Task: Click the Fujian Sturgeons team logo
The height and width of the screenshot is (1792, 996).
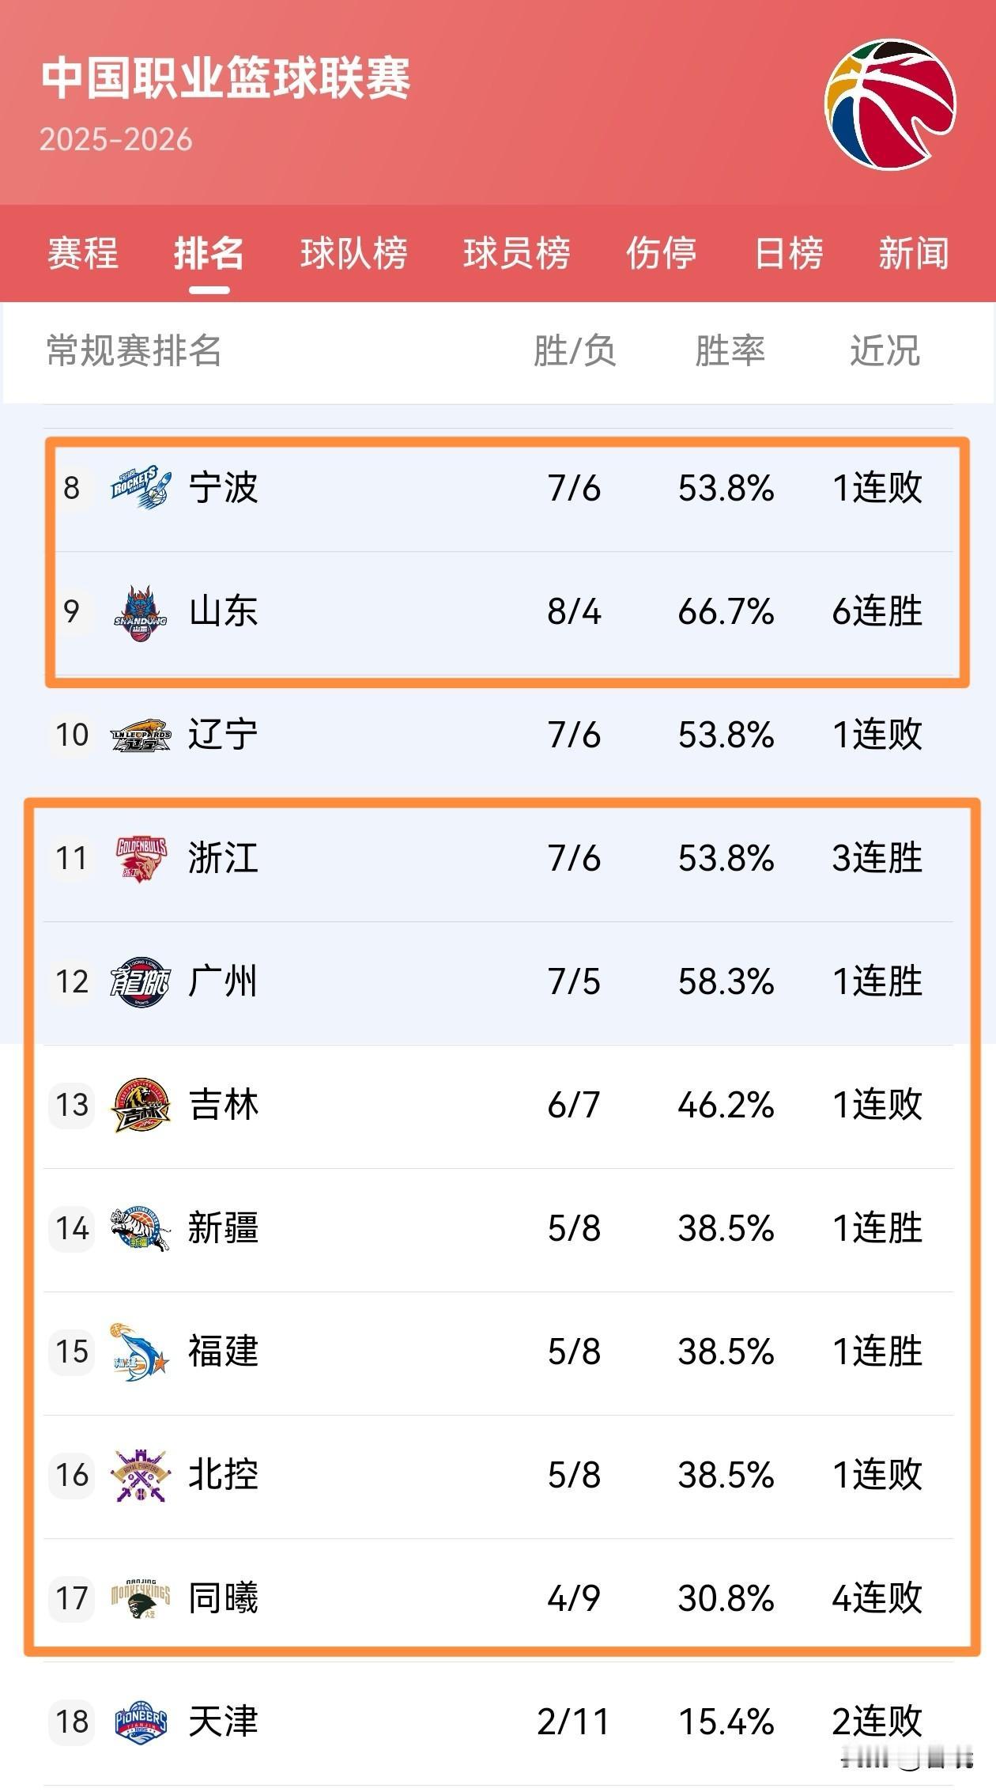Action: click(x=141, y=1352)
